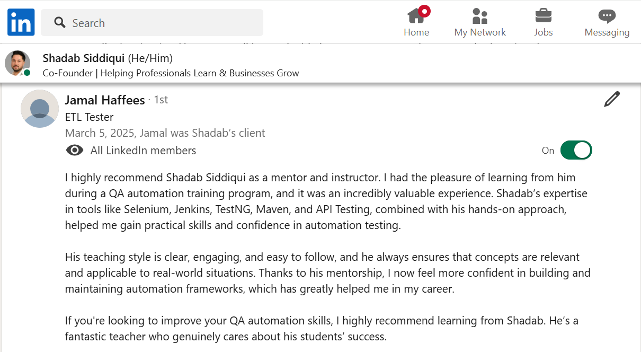Click the eye visibility icon
This screenshot has width=641, height=352.
click(75, 151)
